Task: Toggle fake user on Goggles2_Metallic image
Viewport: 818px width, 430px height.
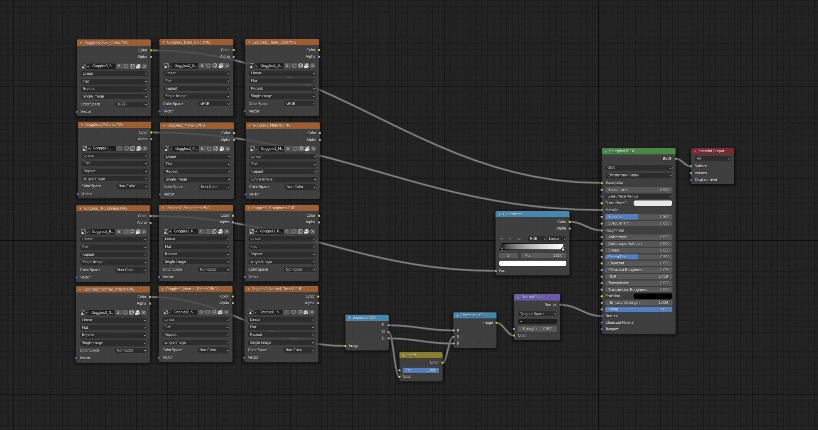Action: (x=209, y=149)
